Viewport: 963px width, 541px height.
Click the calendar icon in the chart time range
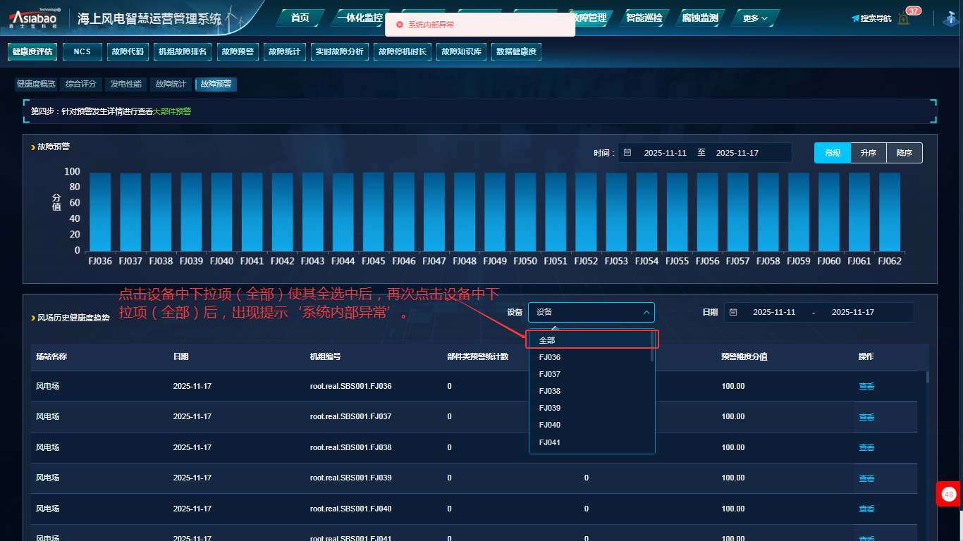(627, 153)
